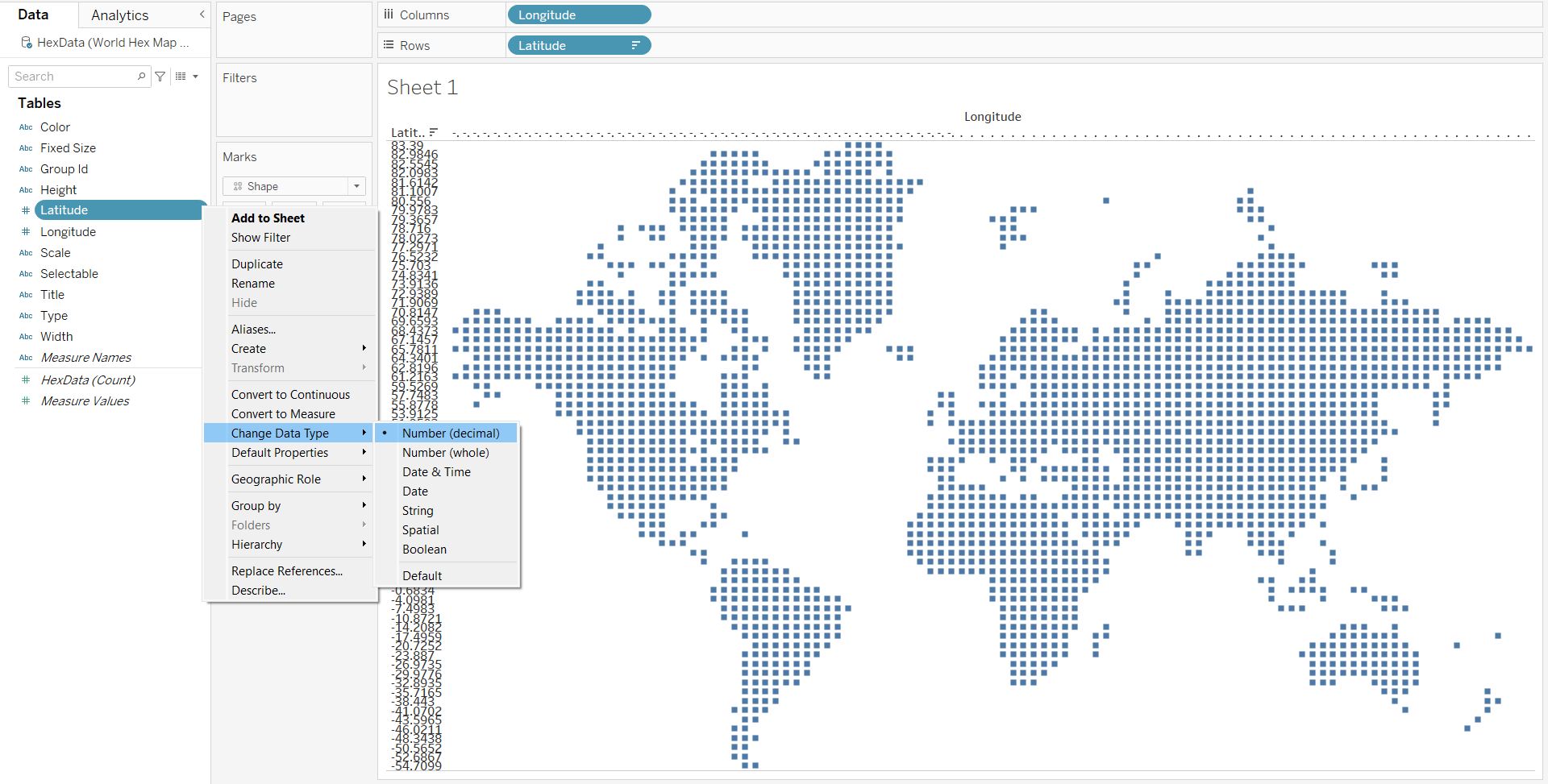1548x784 pixels.
Task: Click the Abc icon beside Measure Names
Action: [x=26, y=358]
